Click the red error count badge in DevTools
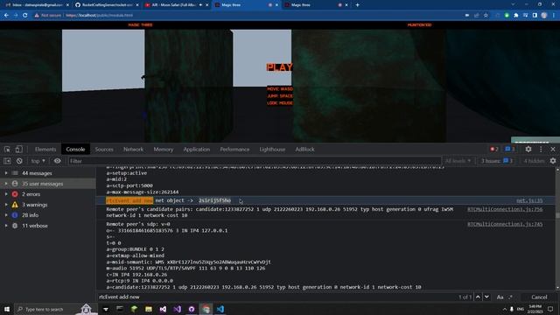This screenshot has width=560, height=315. [493, 150]
